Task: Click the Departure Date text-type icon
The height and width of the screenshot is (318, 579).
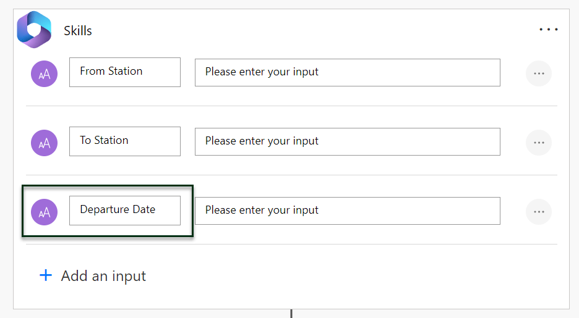Action: click(44, 212)
